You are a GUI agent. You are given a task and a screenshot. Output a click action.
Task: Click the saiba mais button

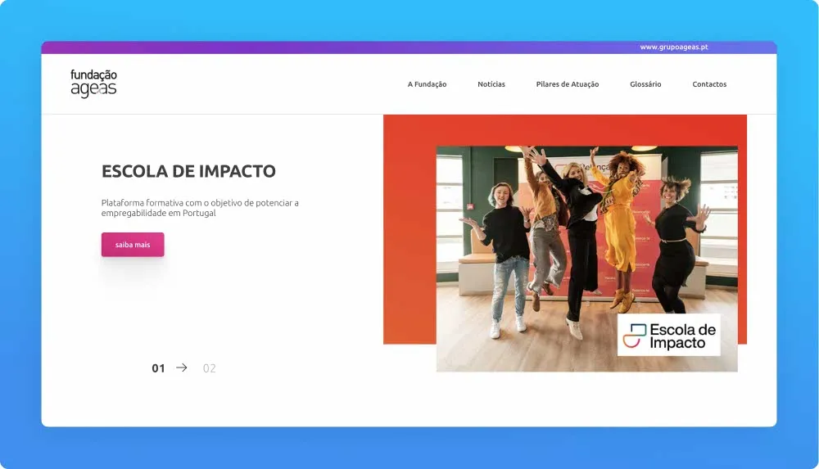[x=133, y=245]
